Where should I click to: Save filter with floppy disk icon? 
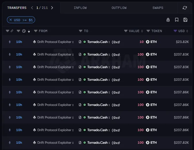click(x=185, y=20)
